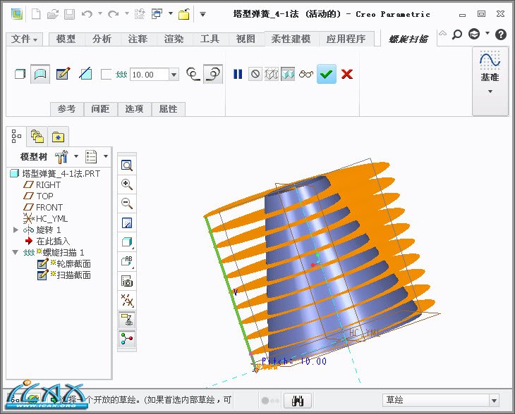This screenshot has height=414, width=515.
Task: Collapse the 螺旋扫描 1 feature
Action: tap(15, 252)
